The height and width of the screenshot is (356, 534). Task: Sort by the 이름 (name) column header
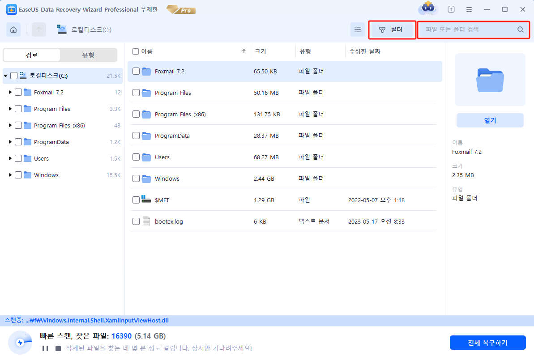coord(147,51)
